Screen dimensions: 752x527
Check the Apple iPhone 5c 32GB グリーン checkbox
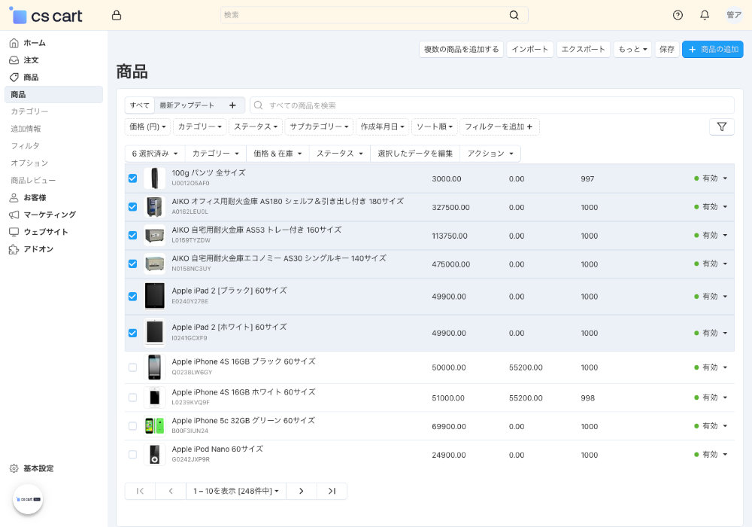coord(132,426)
